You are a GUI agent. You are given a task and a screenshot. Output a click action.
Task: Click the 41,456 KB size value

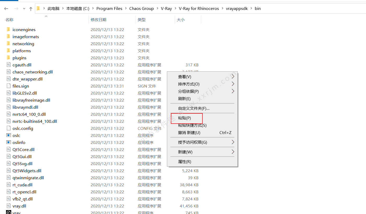point(189,206)
